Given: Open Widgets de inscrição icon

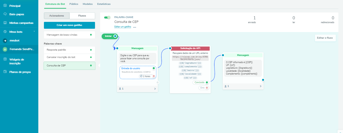Looking at the screenshot, I should [x=5, y=60].
